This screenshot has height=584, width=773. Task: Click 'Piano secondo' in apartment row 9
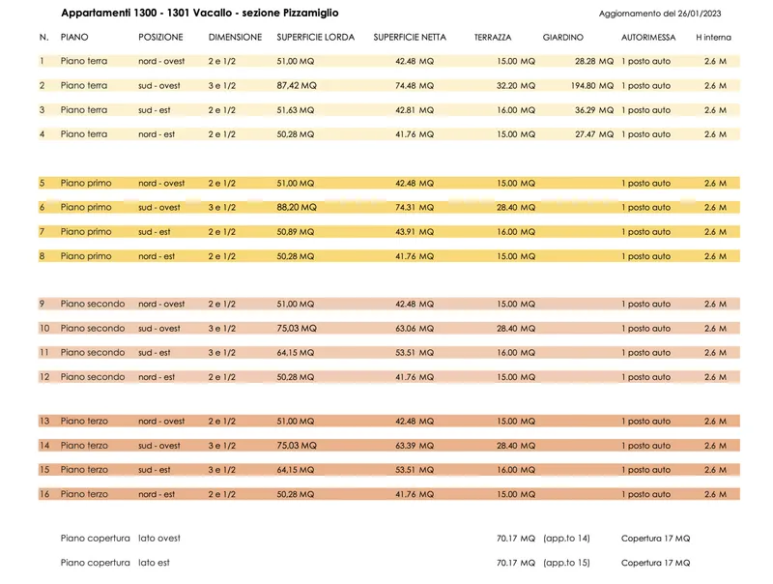tap(93, 304)
